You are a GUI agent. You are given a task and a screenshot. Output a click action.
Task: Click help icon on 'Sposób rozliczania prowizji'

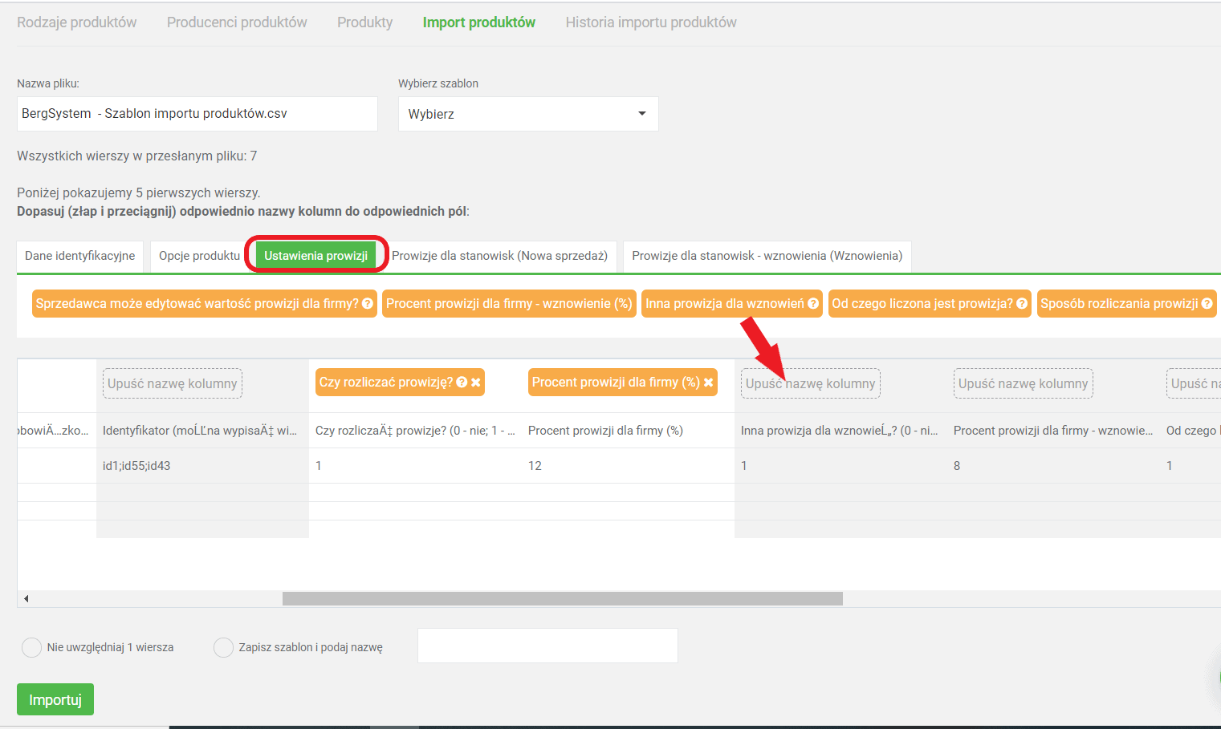pyautogui.click(x=1207, y=304)
